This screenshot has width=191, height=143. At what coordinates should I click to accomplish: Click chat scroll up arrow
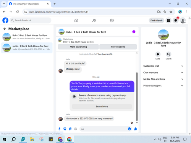[137, 53]
